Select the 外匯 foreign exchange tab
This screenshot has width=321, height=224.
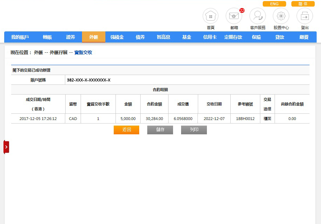pos(94,37)
